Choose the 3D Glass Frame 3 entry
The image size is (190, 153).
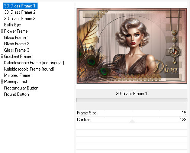coord(20,19)
